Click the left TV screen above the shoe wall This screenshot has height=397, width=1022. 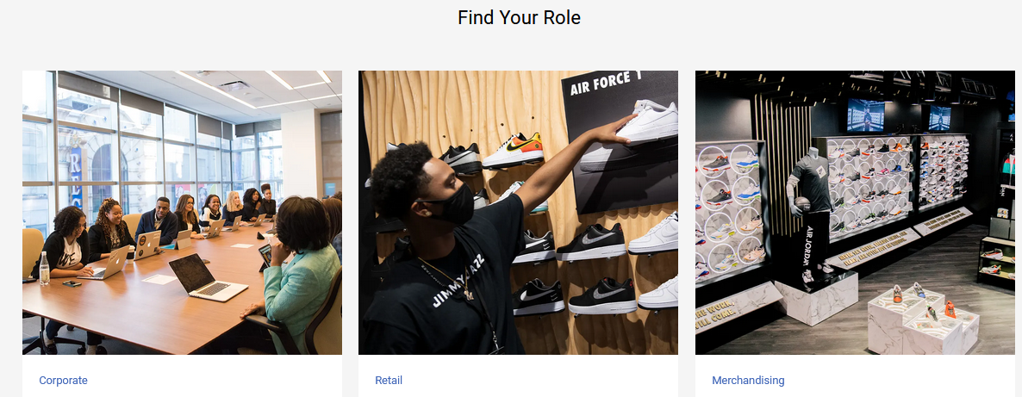[865, 115]
